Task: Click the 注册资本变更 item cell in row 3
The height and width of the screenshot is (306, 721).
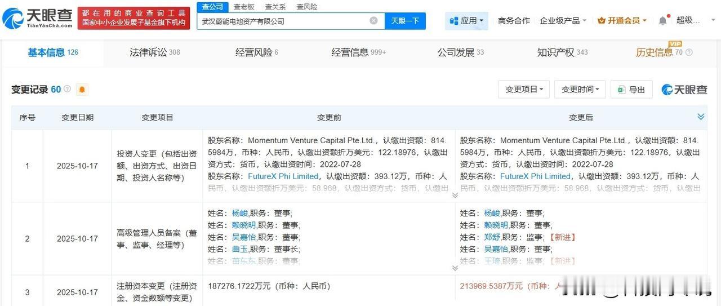Action: [x=158, y=292]
